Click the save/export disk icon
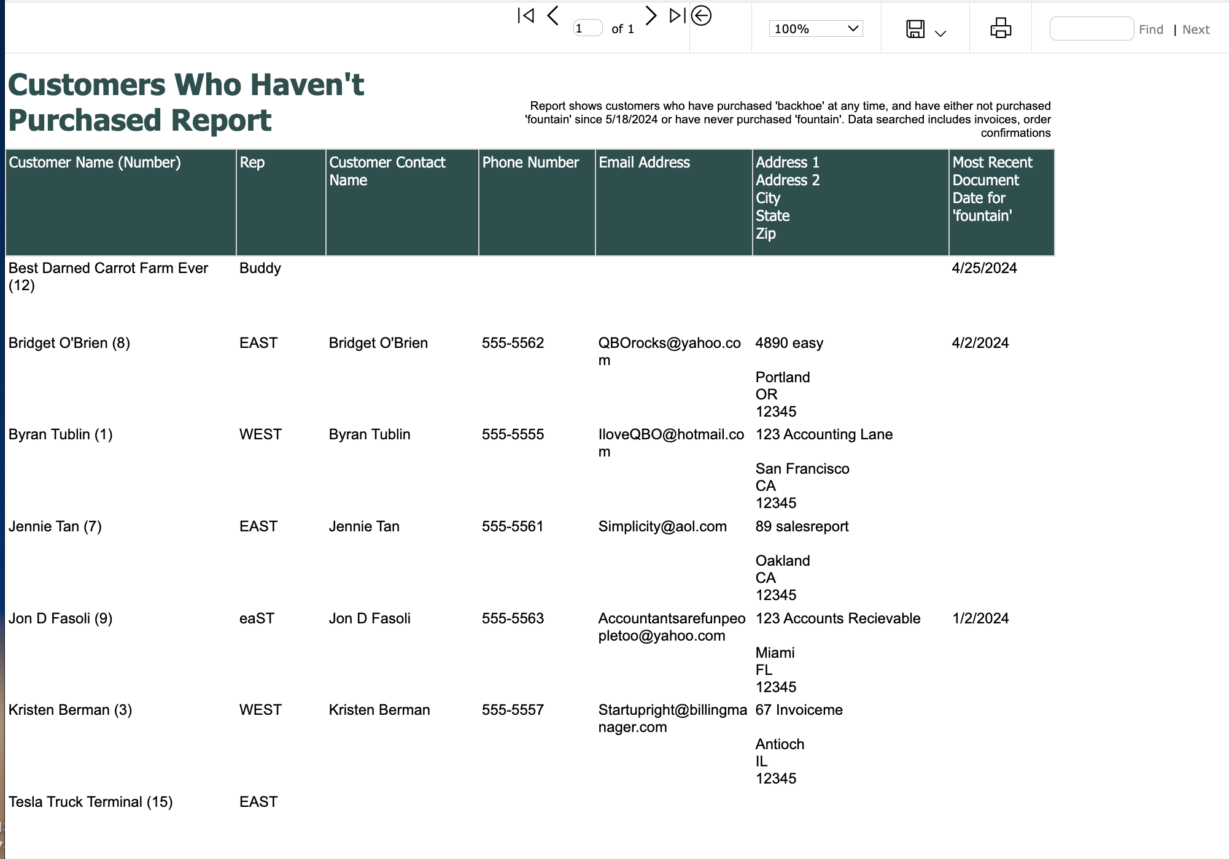The width and height of the screenshot is (1229, 859). (915, 29)
